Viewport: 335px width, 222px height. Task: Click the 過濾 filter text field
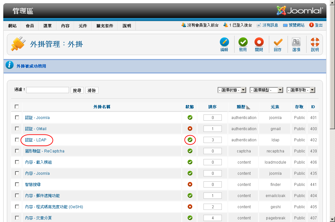point(47,90)
